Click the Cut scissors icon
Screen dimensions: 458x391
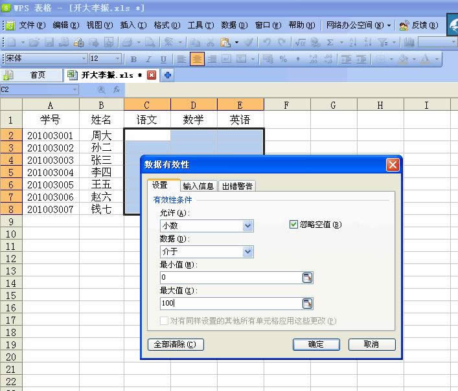click(x=211, y=43)
